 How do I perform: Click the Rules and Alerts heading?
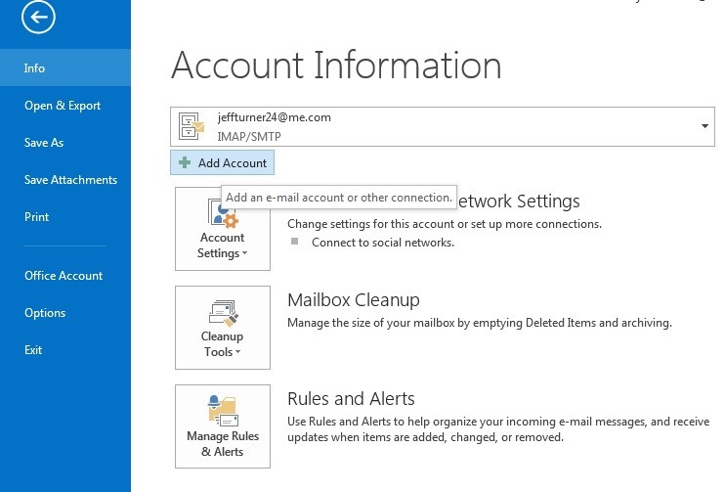351,399
